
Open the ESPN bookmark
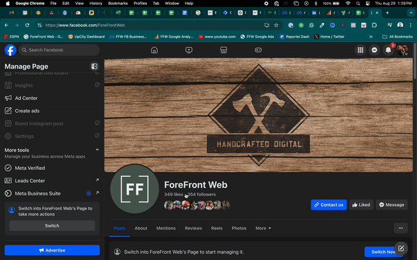click(11, 37)
